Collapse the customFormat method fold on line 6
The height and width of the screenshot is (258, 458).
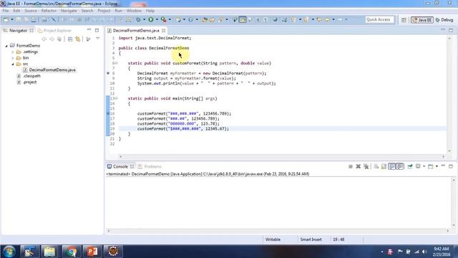click(117, 63)
